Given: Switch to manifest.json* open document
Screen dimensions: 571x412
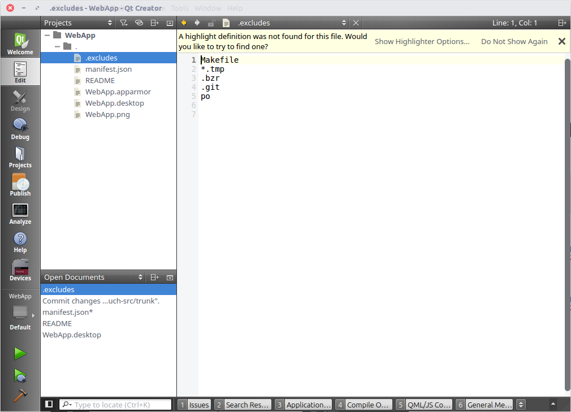Looking at the screenshot, I should coord(109,313).
